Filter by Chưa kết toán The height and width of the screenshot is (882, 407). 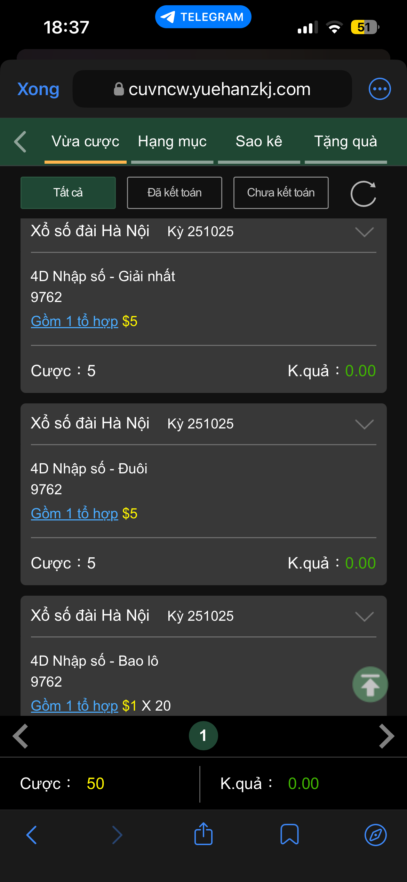281,193
